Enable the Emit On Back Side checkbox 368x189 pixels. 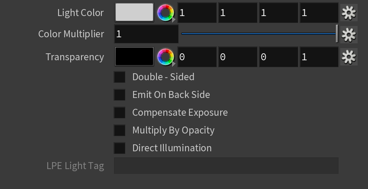(120, 94)
